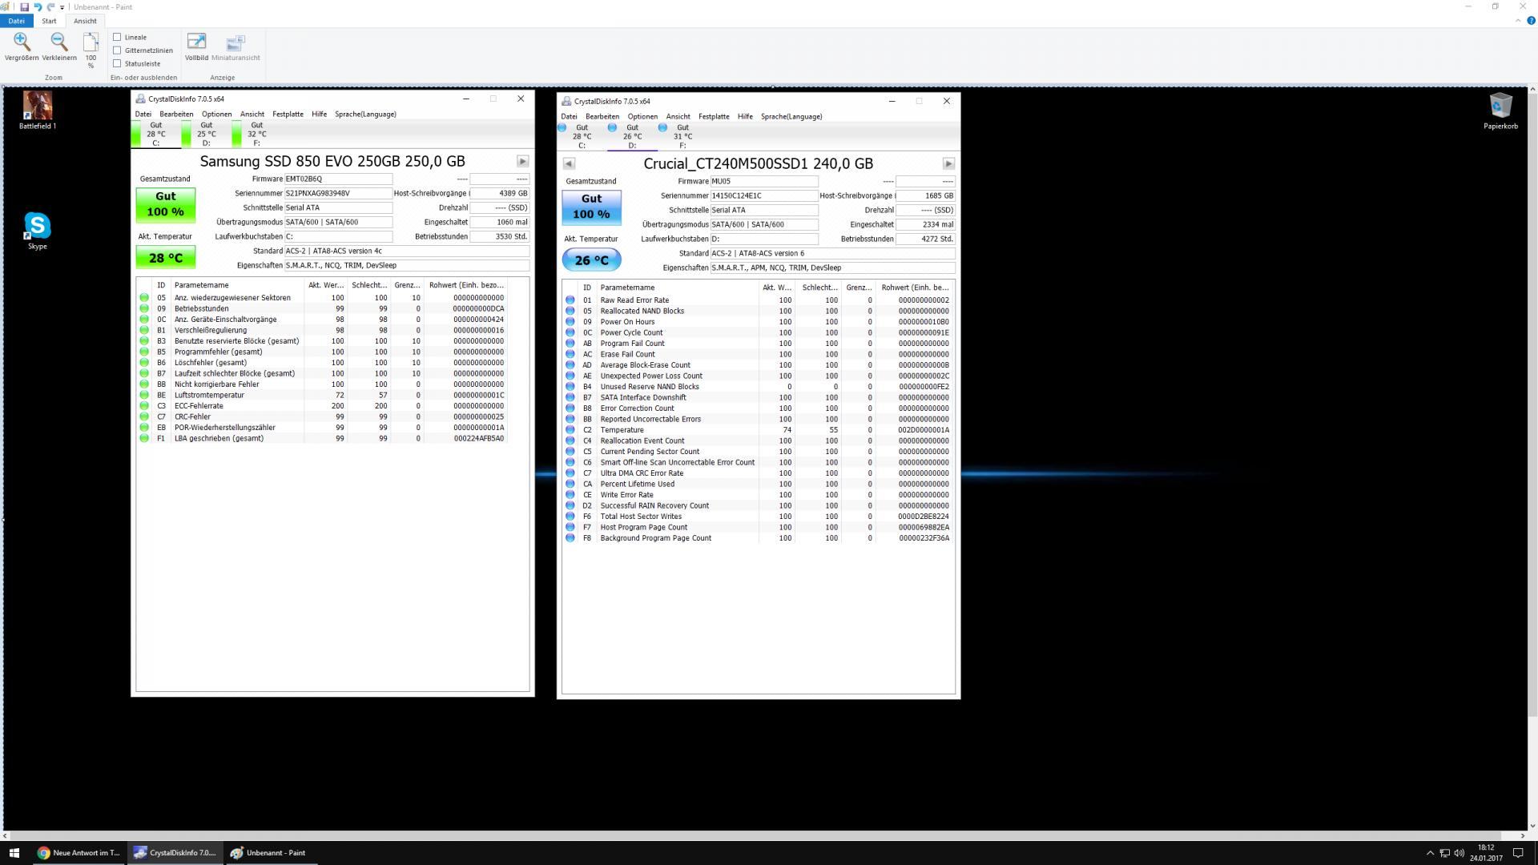Enable the Lineale checkbox
Image resolution: width=1538 pixels, height=865 pixels.
(118, 37)
